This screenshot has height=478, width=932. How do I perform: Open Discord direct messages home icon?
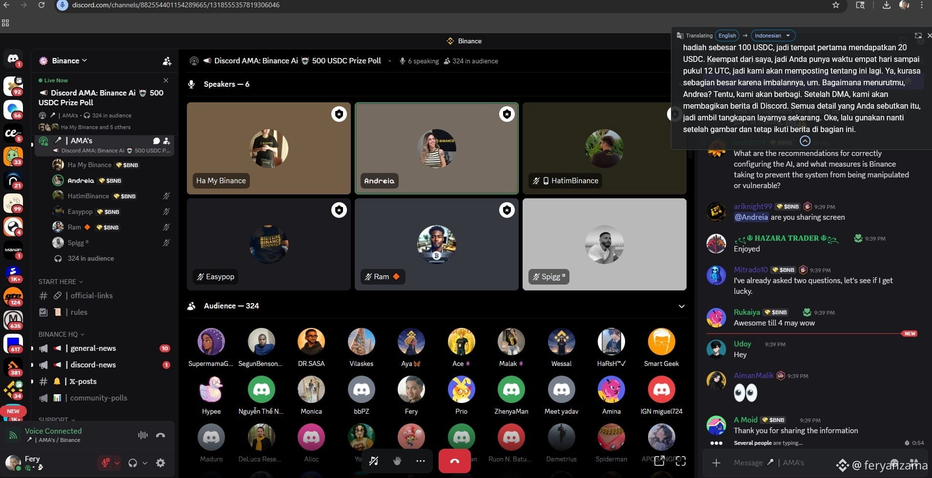pyautogui.click(x=13, y=59)
